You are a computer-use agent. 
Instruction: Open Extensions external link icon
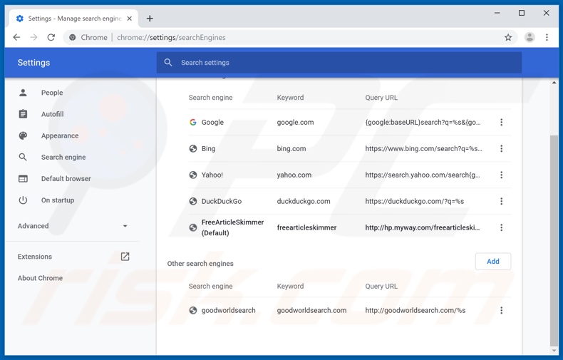coord(125,257)
